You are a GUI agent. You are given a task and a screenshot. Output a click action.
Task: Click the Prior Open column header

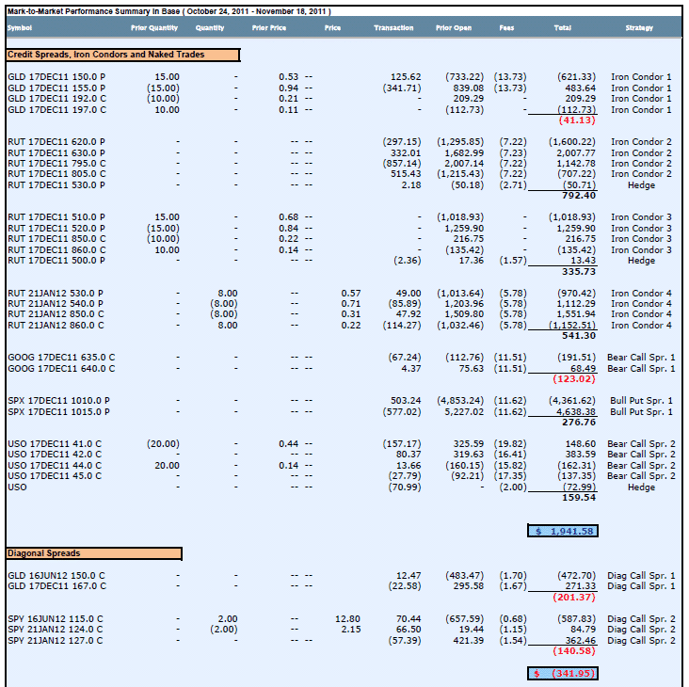click(454, 28)
